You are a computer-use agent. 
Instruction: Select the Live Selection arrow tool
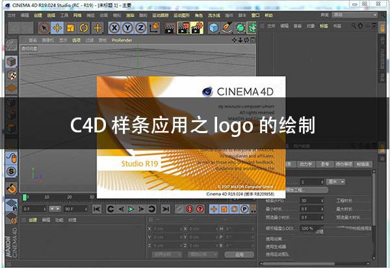(44, 28)
